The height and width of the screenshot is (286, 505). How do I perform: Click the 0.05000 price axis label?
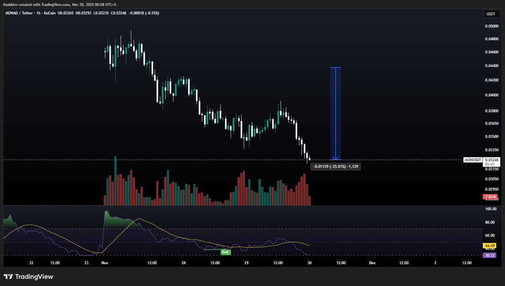coord(492,26)
